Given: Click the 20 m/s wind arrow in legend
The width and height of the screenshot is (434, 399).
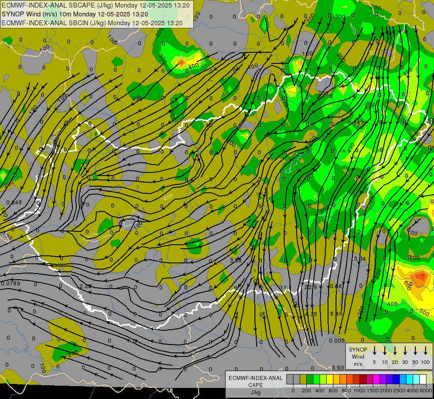Looking at the screenshot, I should (x=395, y=351).
